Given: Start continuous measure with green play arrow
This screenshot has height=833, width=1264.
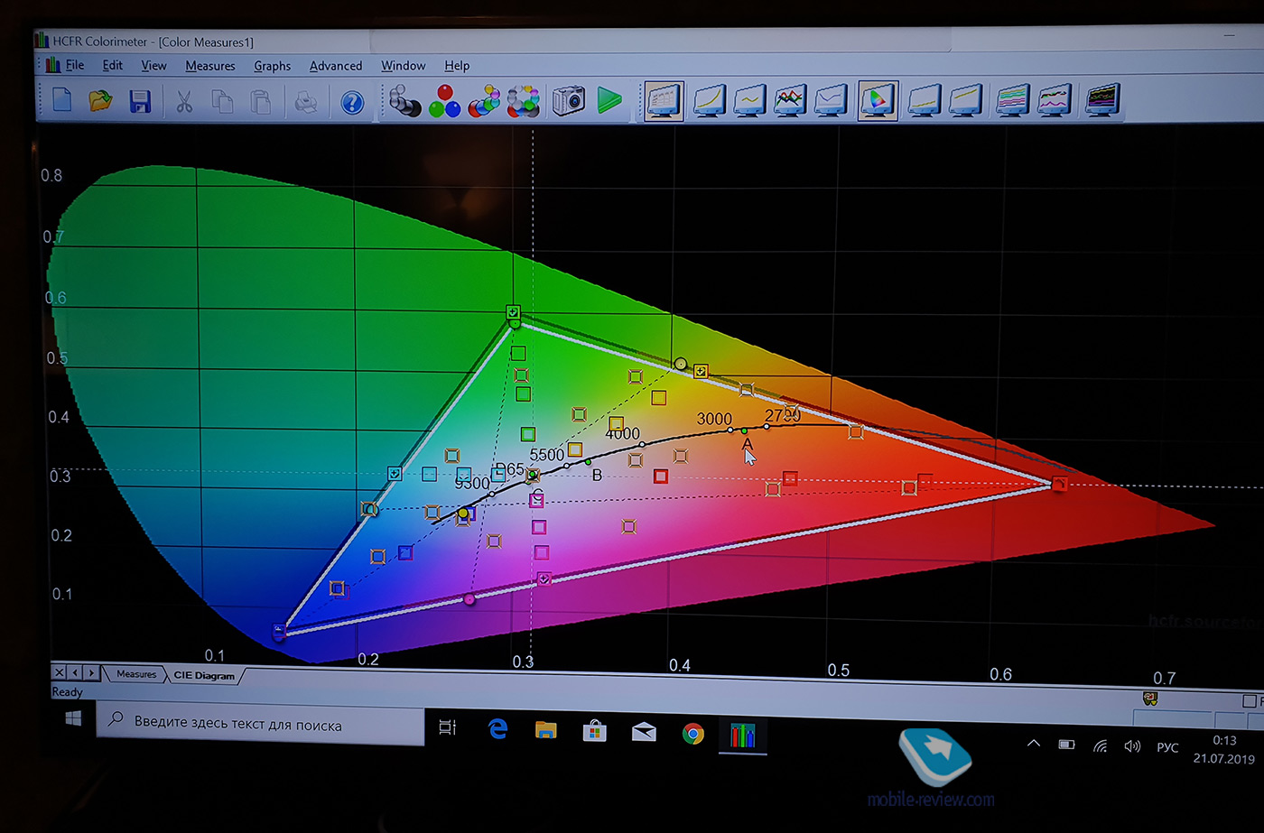Looking at the screenshot, I should (x=610, y=99).
